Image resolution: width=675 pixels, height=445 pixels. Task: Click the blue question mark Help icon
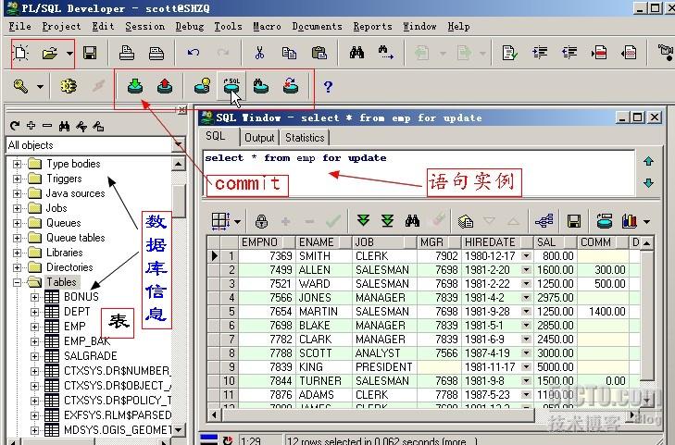[x=328, y=86]
